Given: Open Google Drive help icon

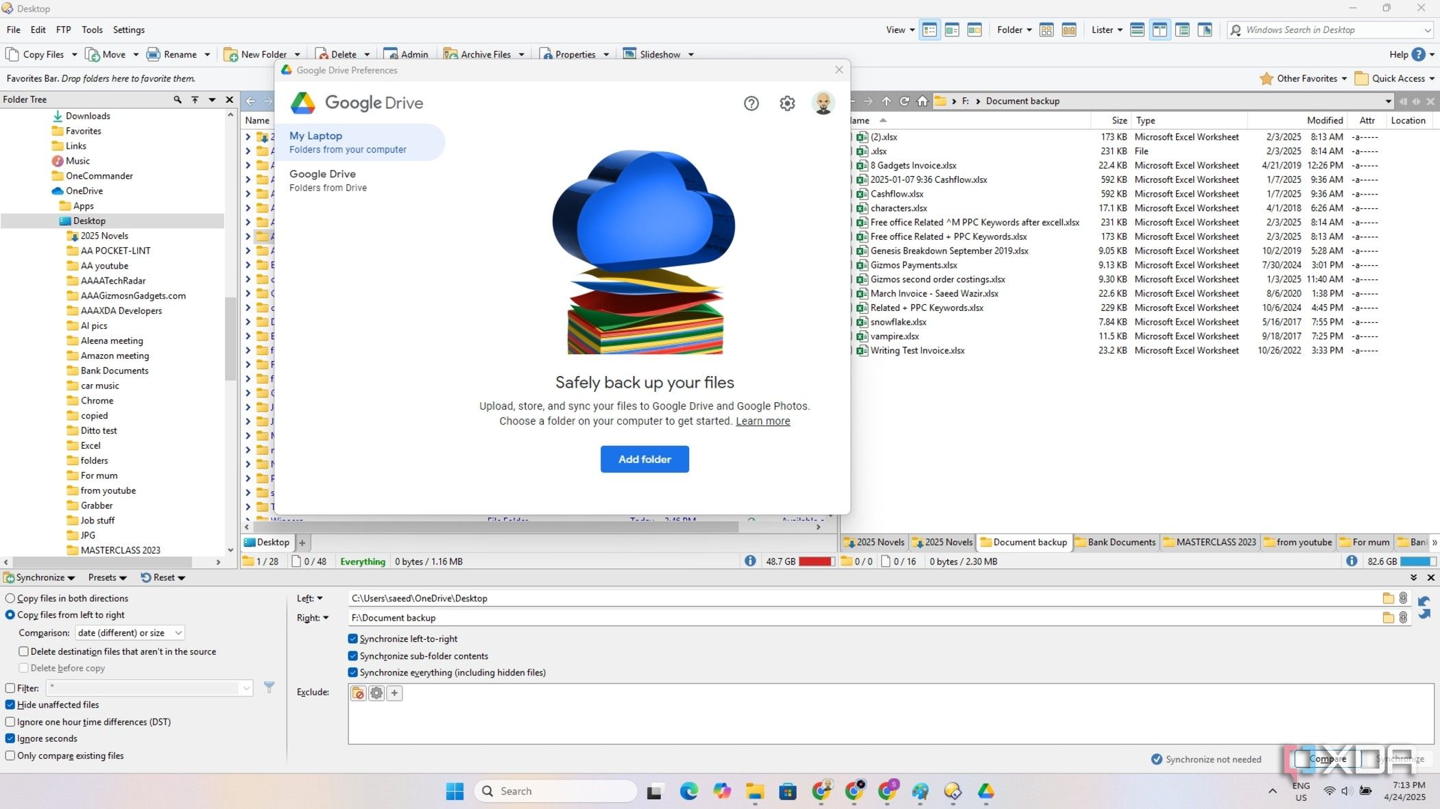Looking at the screenshot, I should [751, 103].
